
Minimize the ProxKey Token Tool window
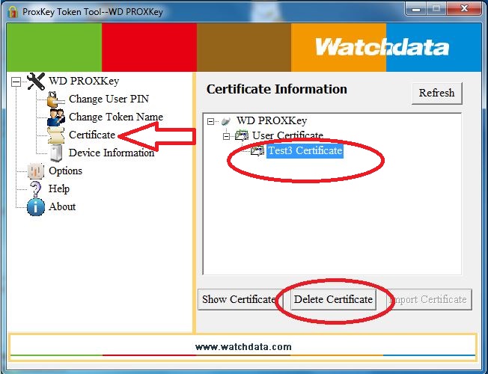point(416,9)
